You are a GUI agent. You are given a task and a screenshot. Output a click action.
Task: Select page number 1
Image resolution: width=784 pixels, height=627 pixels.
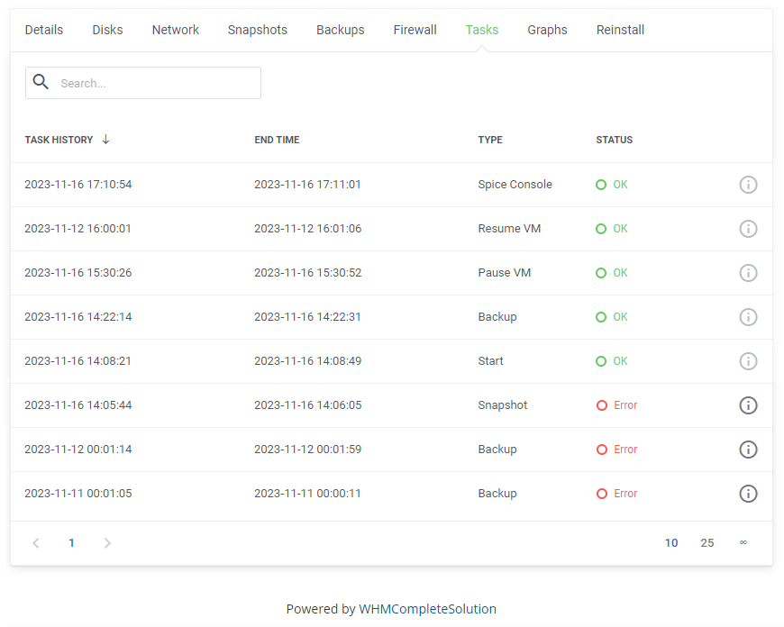71,543
